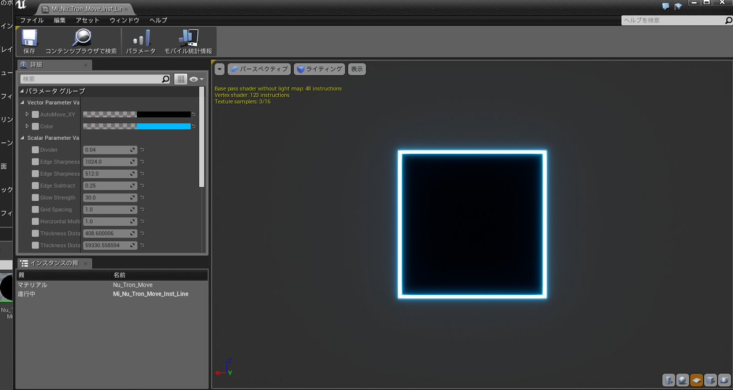Click the ライティング (Lighting) view mode button
The height and width of the screenshot is (390, 733).
pos(320,70)
